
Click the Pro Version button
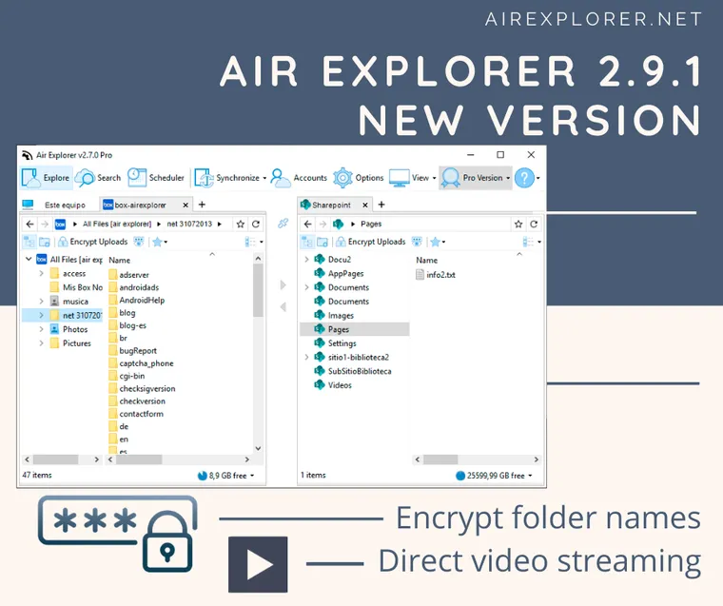tap(476, 178)
